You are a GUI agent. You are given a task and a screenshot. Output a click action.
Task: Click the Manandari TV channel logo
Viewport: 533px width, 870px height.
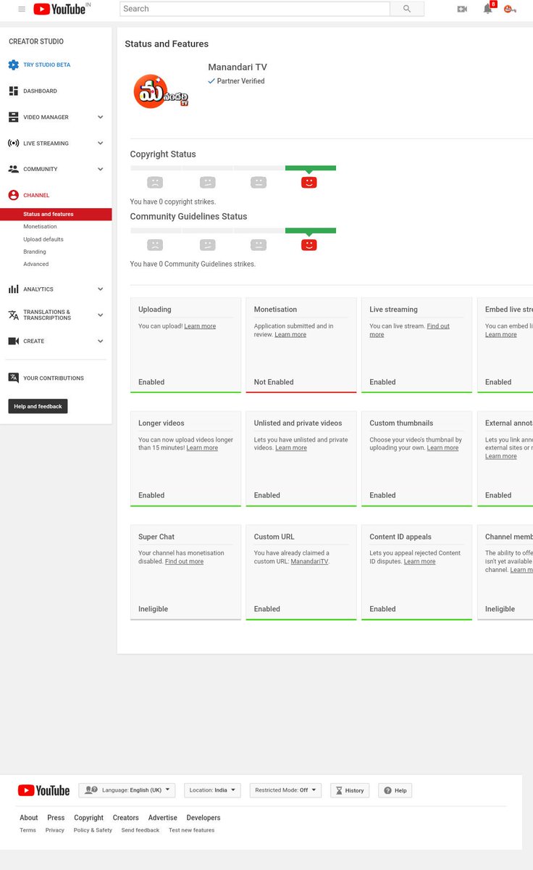tap(161, 91)
